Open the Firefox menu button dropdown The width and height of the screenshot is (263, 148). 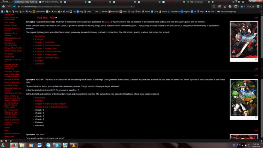pyautogui.click(x=6, y=1)
